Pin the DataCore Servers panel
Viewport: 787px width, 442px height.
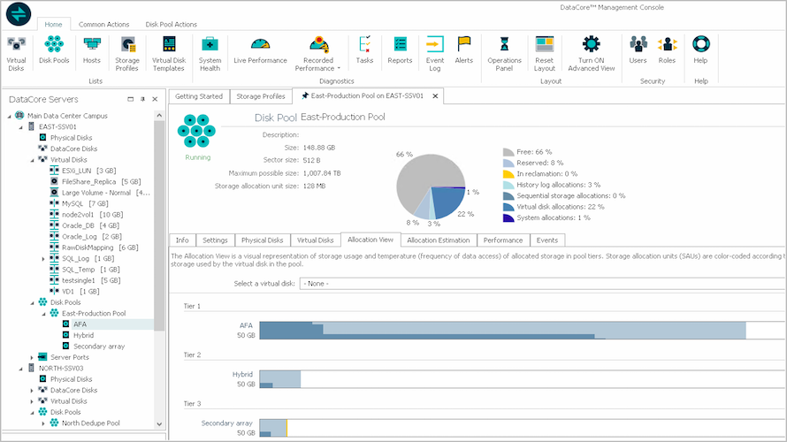tap(142, 99)
